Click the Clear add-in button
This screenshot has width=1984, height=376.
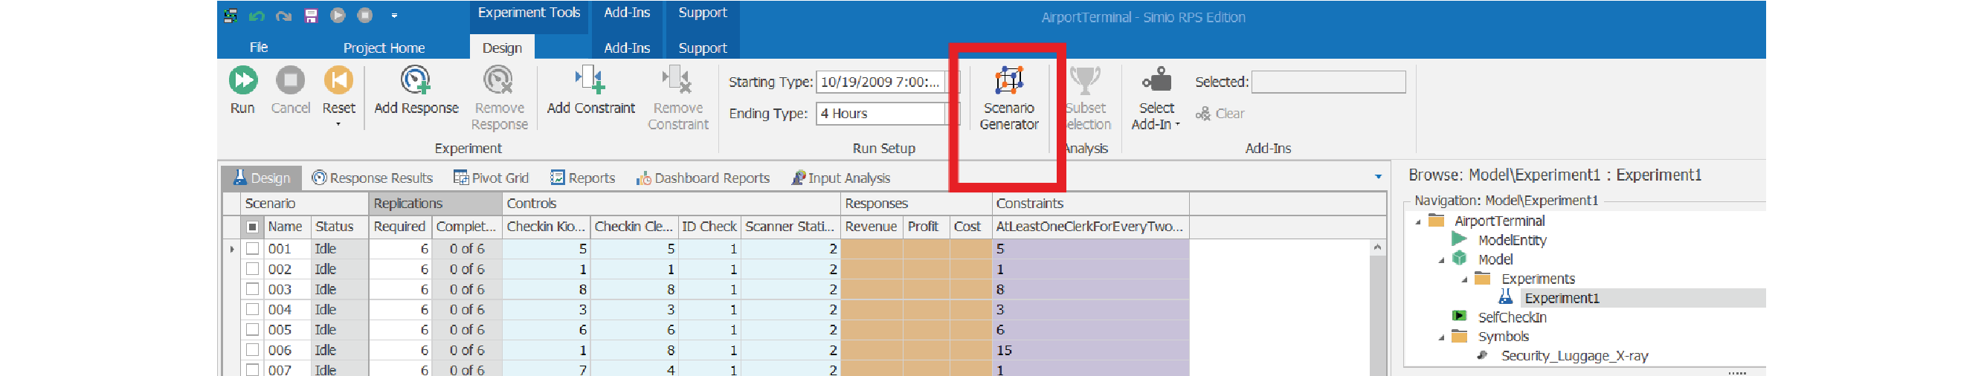[x=1220, y=114]
